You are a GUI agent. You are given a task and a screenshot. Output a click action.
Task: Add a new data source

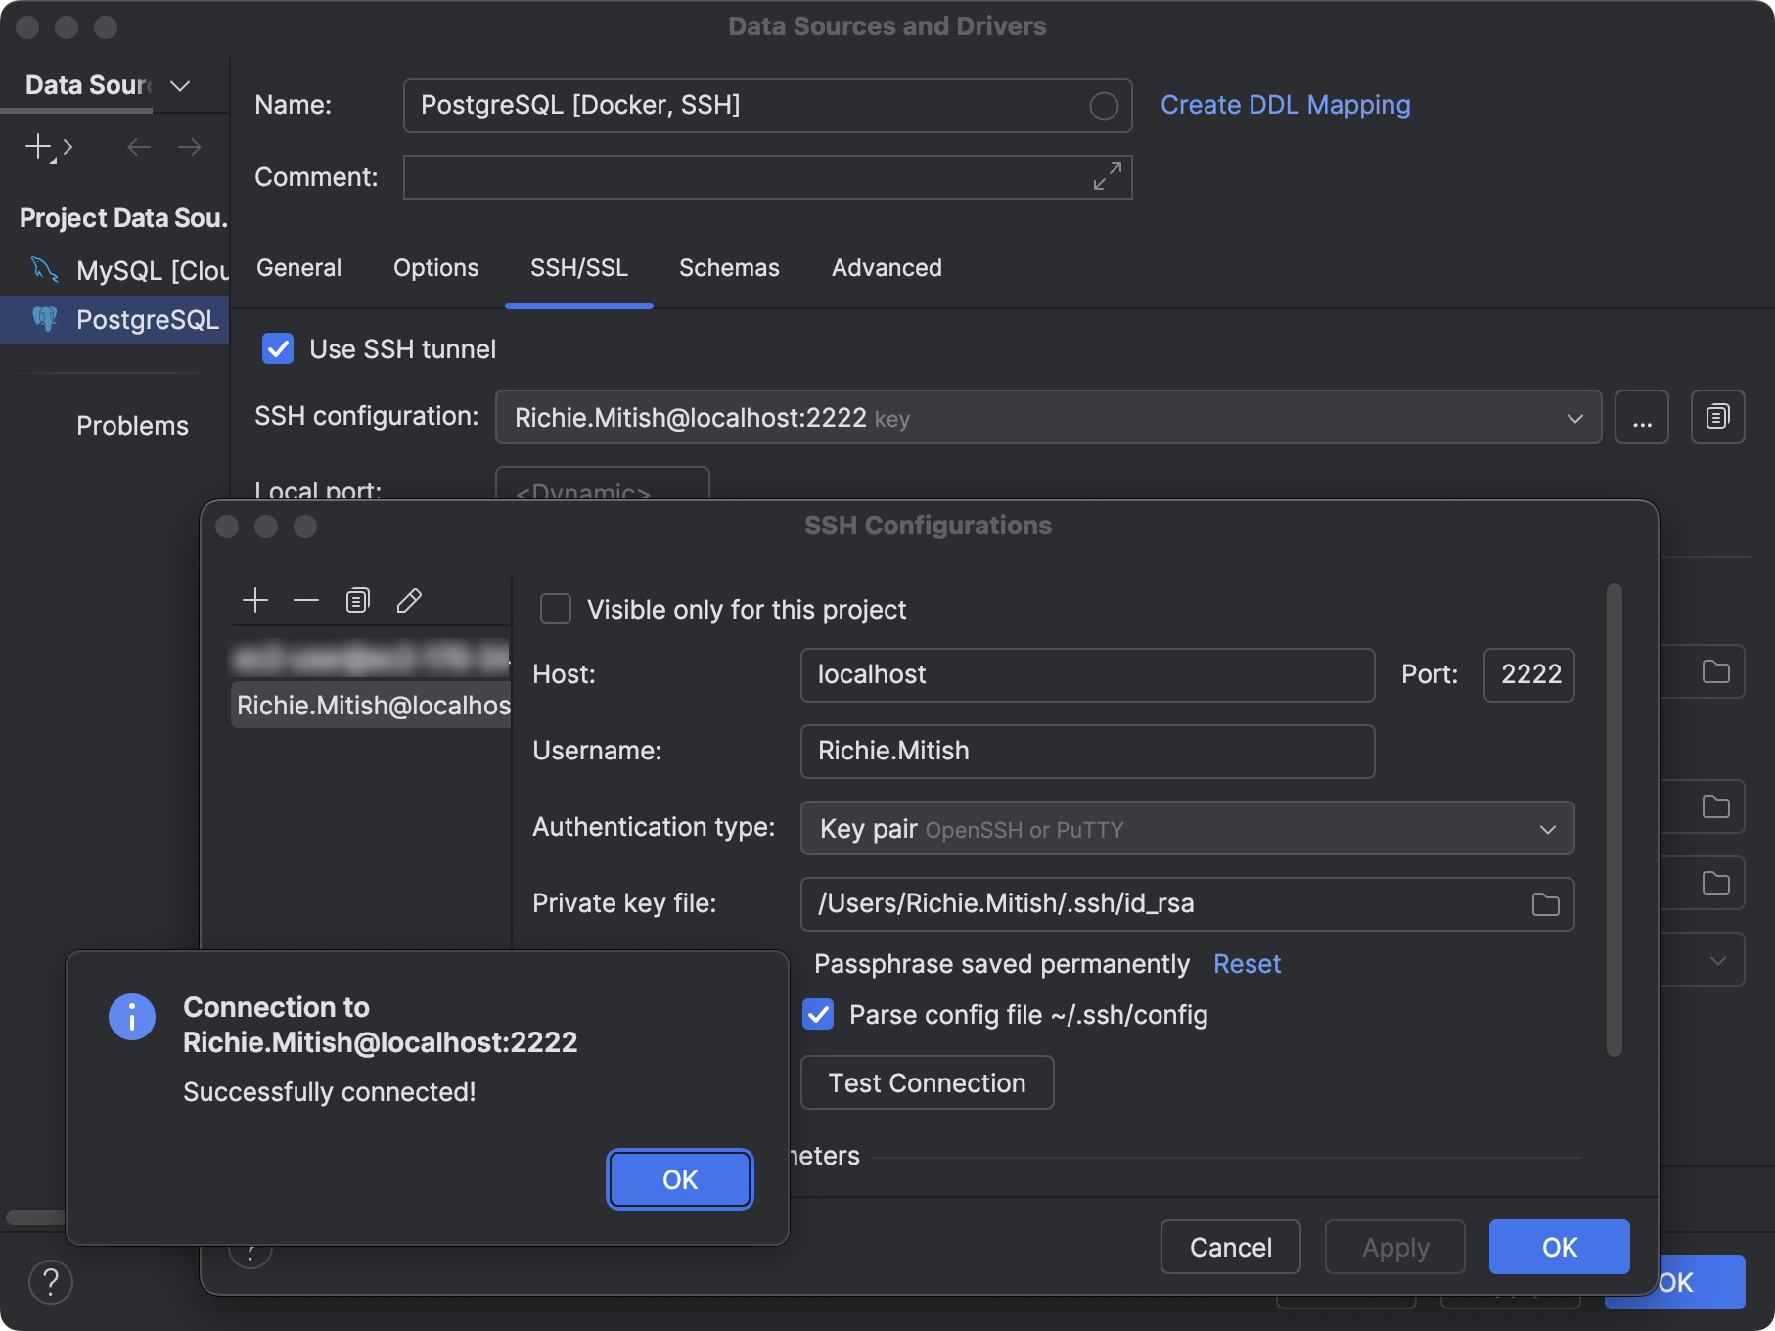coord(38,147)
